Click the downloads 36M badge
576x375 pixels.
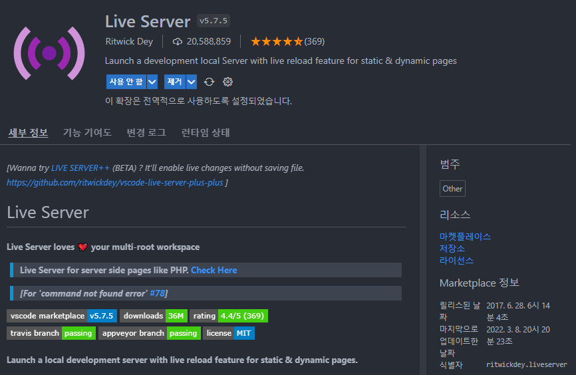154,316
